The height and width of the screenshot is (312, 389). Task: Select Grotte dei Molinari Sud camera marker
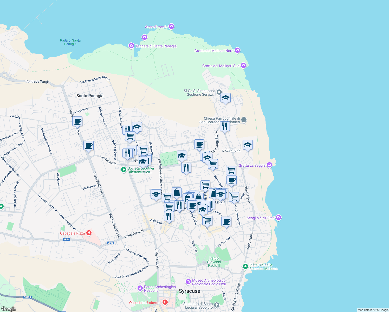(x=243, y=66)
